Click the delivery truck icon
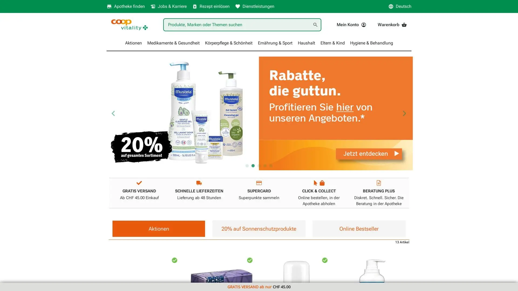Screen dimensions: 518x291 point(199,183)
